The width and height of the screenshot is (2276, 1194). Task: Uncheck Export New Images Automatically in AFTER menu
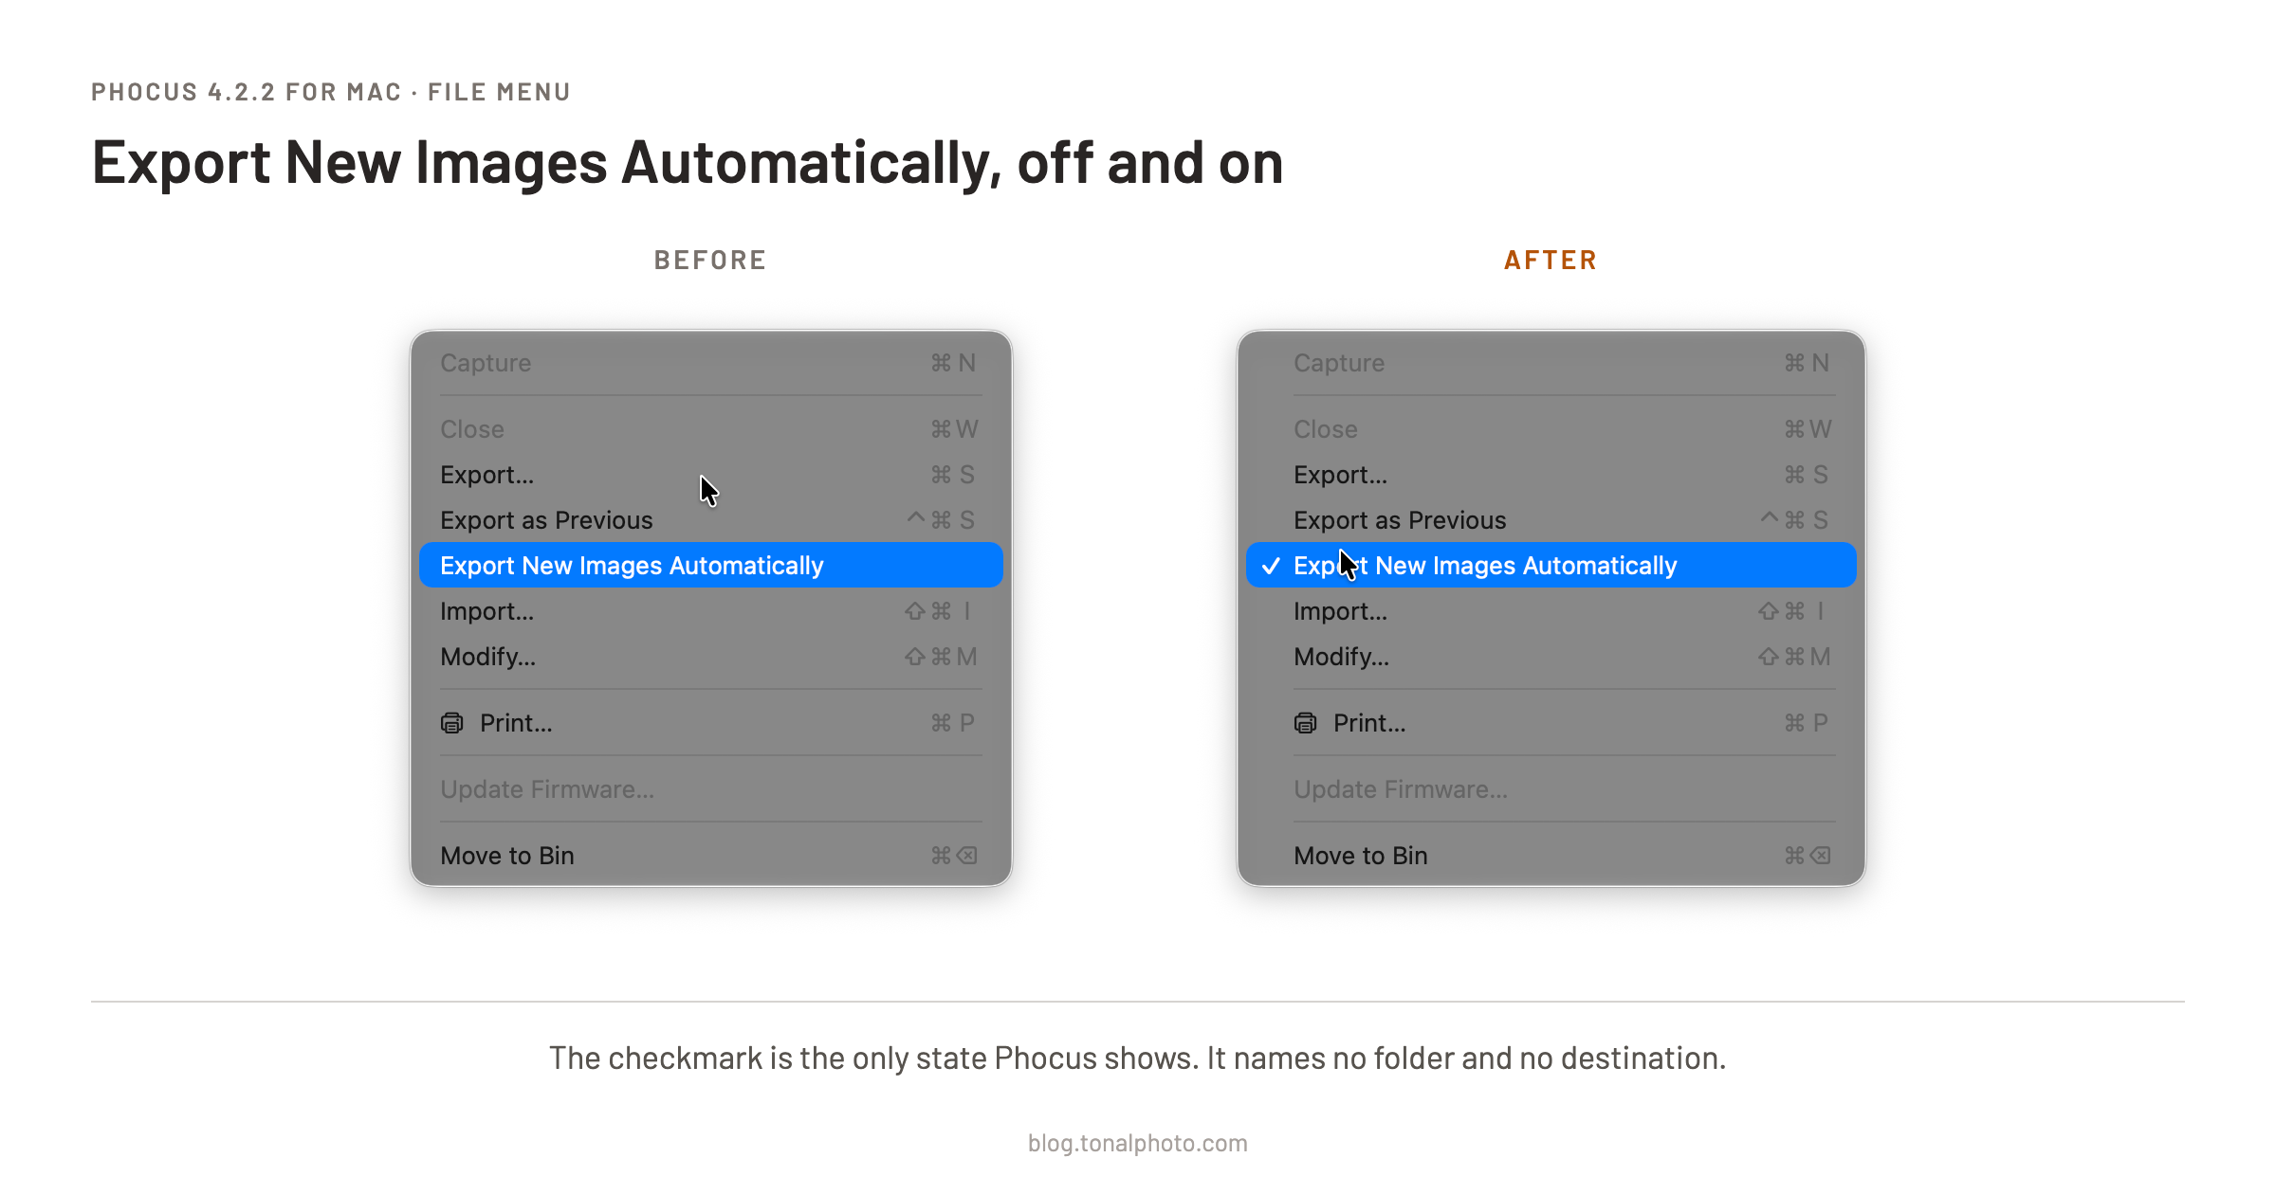click(x=1551, y=566)
